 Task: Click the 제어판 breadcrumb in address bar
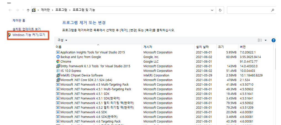point(45,10)
